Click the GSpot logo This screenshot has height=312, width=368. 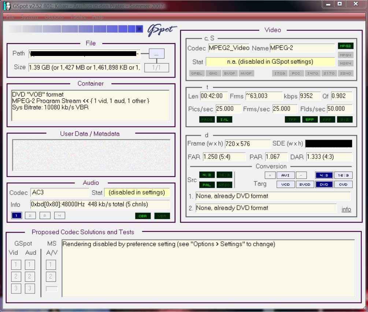click(162, 30)
